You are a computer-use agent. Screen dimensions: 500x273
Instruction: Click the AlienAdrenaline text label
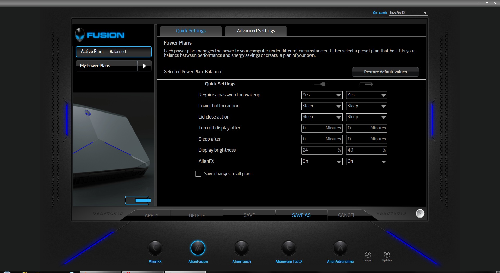(340, 261)
